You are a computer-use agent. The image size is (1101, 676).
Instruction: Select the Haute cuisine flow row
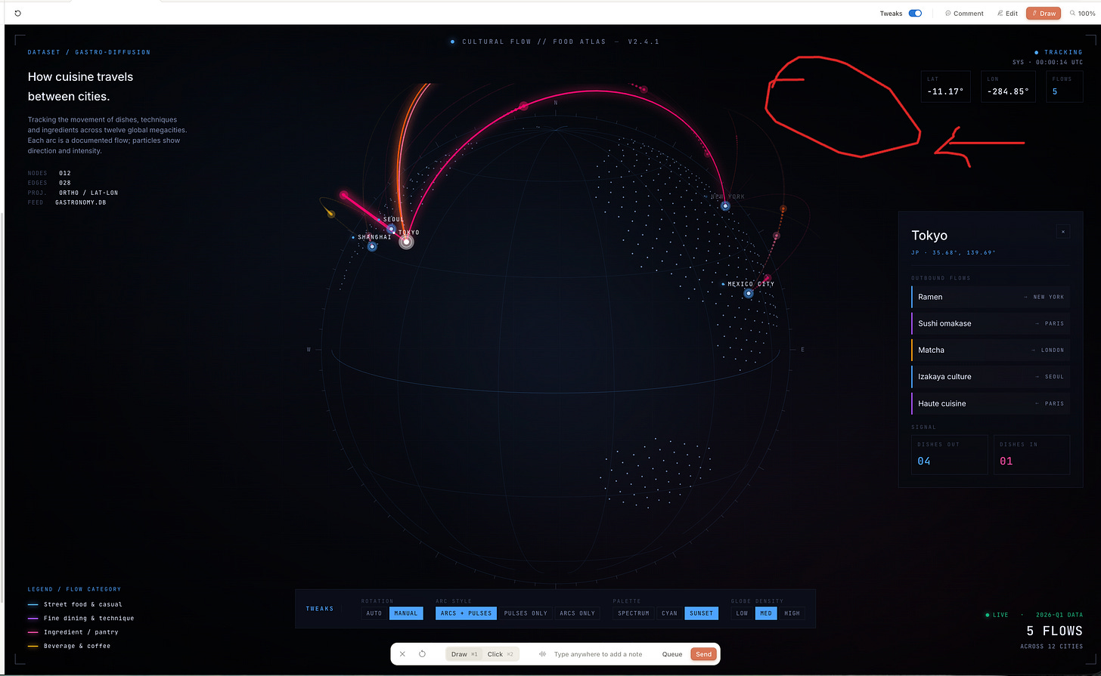(x=991, y=403)
